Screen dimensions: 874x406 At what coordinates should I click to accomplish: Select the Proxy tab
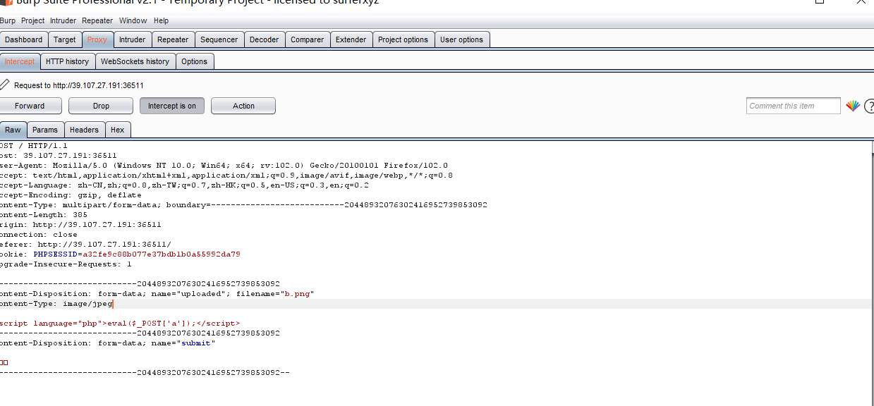[97, 39]
